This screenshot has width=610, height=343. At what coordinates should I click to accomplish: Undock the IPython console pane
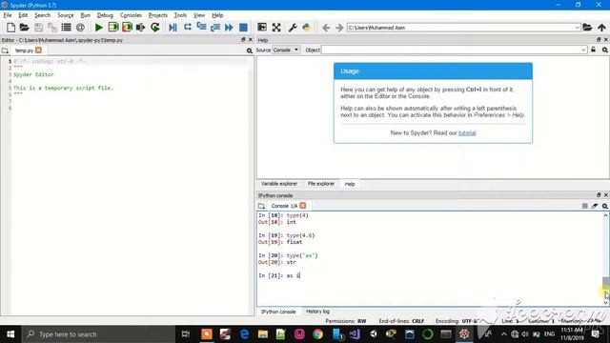(x=599, y=194)
